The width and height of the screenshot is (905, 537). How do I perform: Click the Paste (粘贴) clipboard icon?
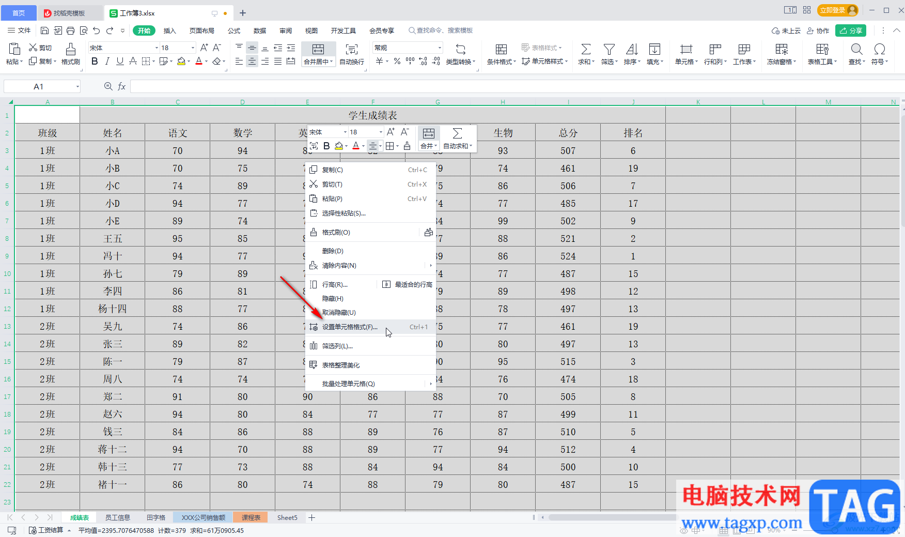tap(14, 49)
